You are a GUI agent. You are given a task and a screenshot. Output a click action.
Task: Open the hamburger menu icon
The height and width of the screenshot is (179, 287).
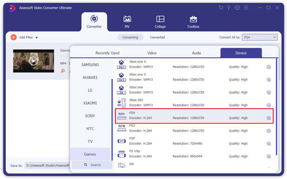246,8
